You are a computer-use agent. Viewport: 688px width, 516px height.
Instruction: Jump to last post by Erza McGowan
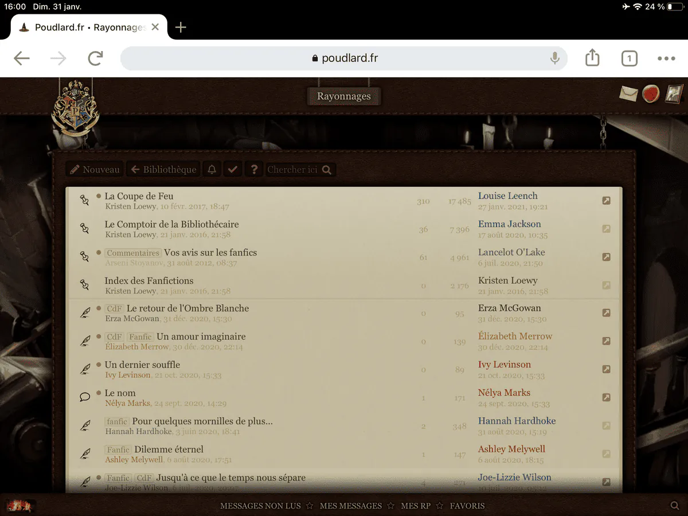pos(607,312)
